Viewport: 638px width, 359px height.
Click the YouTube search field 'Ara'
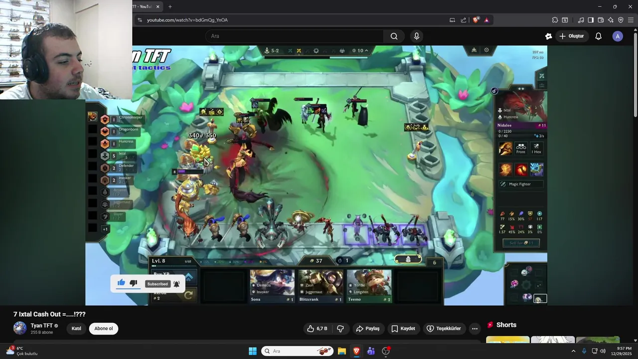coord(294,36)
